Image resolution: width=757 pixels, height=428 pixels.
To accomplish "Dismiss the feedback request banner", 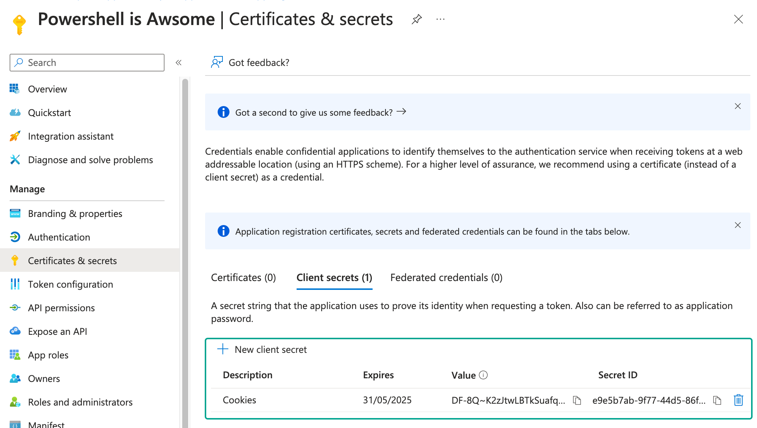I will (x=737, y=106).
